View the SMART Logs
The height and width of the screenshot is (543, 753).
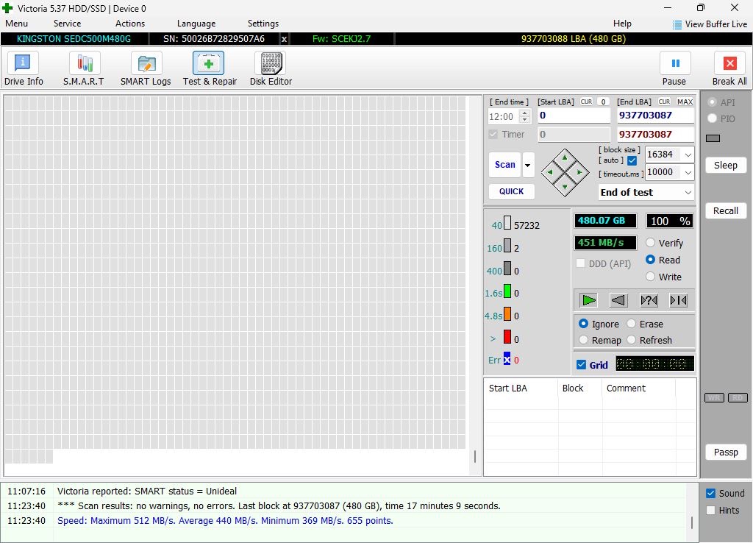145,67
